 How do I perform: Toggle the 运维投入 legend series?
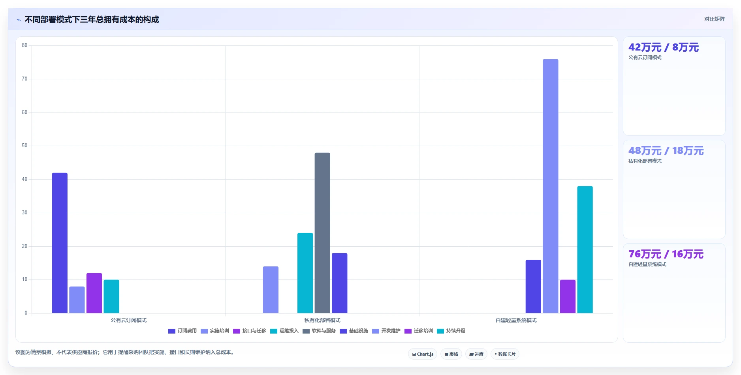click(x=284, y=331)
